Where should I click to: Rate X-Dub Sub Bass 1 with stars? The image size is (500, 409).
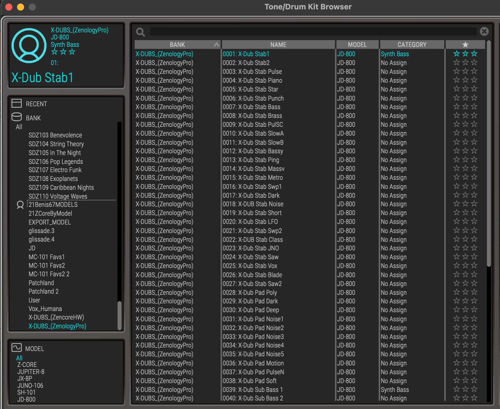point(465,389)
